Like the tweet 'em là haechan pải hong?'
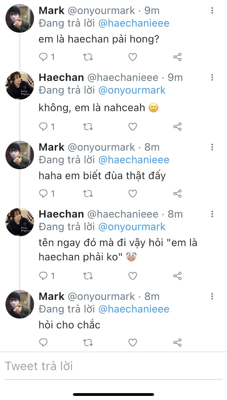This screenshot has height=400, width=227. (x=133, y=57)
